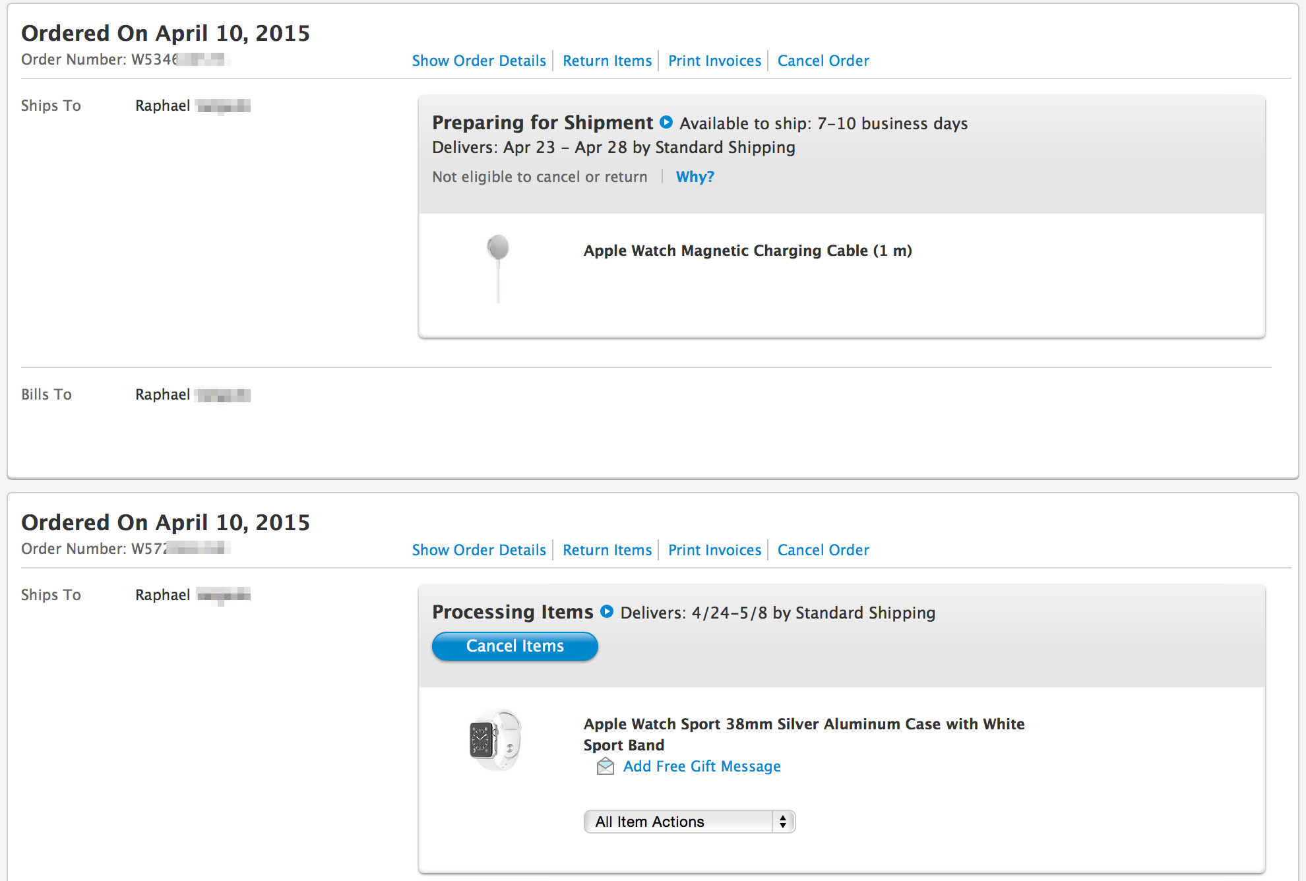Viewport: 1306px width, 881px height.
Task: Cancel Order link for the first order
Action: (x=823, y=61)
